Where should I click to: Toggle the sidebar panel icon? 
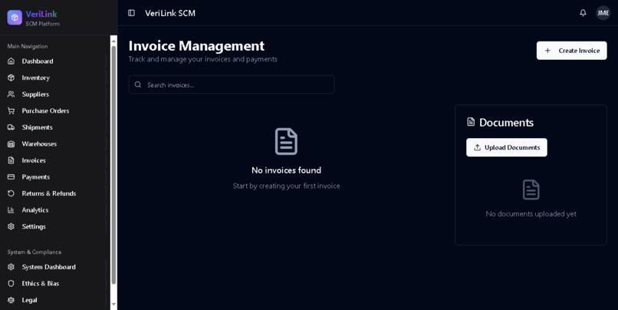tap(131, 13)
